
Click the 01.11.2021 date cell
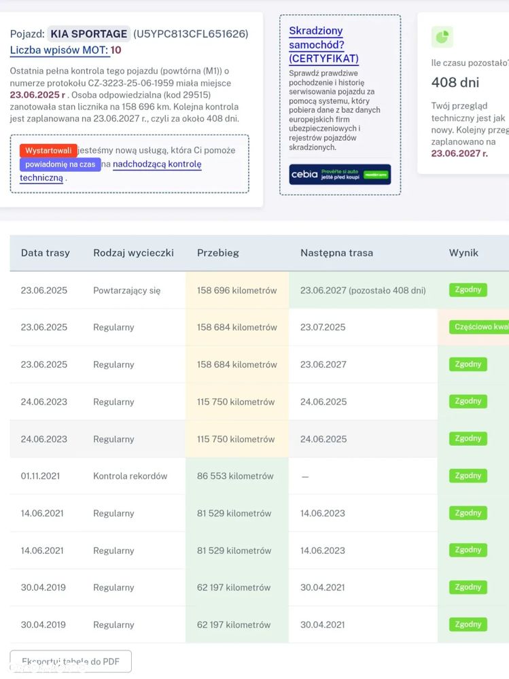(40, 476)
